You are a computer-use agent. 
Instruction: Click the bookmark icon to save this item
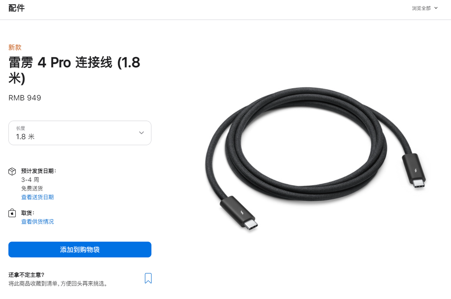click(148, 278)
